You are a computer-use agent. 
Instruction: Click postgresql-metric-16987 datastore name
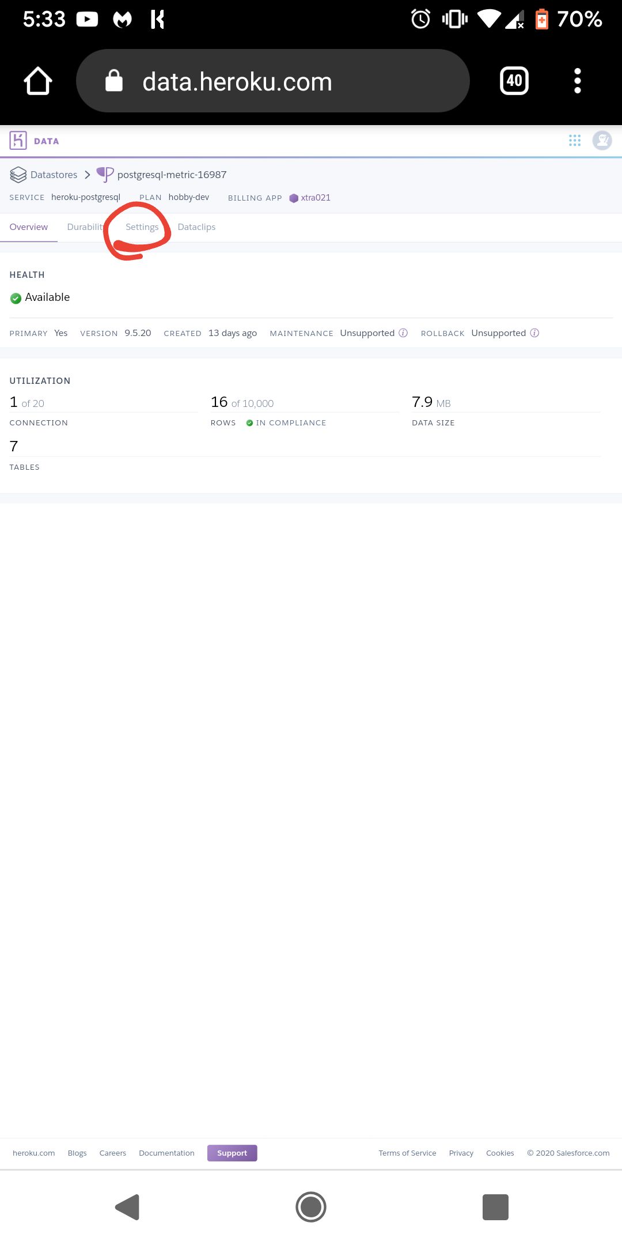(172, 175)
